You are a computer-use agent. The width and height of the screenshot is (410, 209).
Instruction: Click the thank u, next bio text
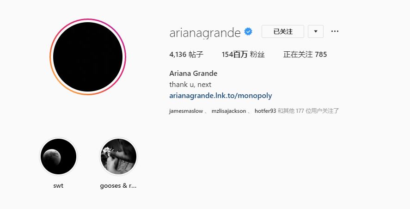[x=190, y=85]
